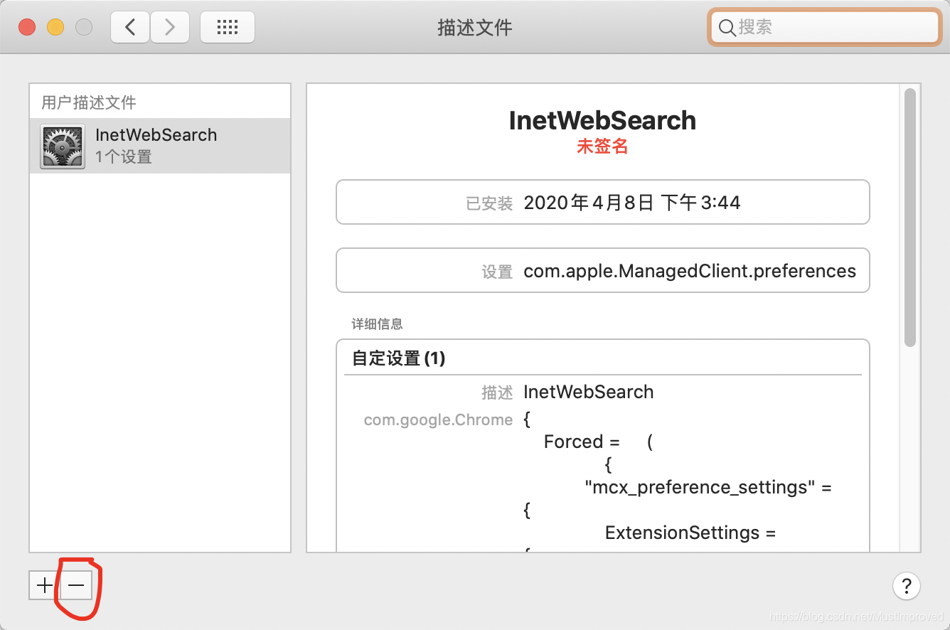Click the 详细信息 section label

pos(378,324)
